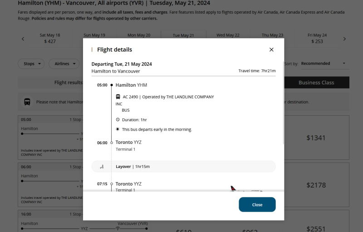Choose the $1341 Business Class fare
Image resolution: width=363 pixels, height=232 pixels.
coord(316,138)
